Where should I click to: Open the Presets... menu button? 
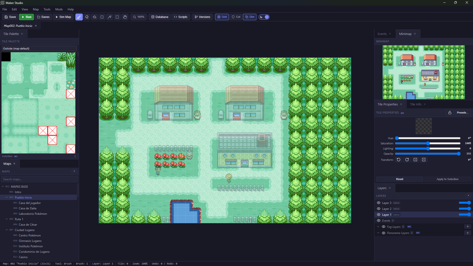click(x=462, y=113)
